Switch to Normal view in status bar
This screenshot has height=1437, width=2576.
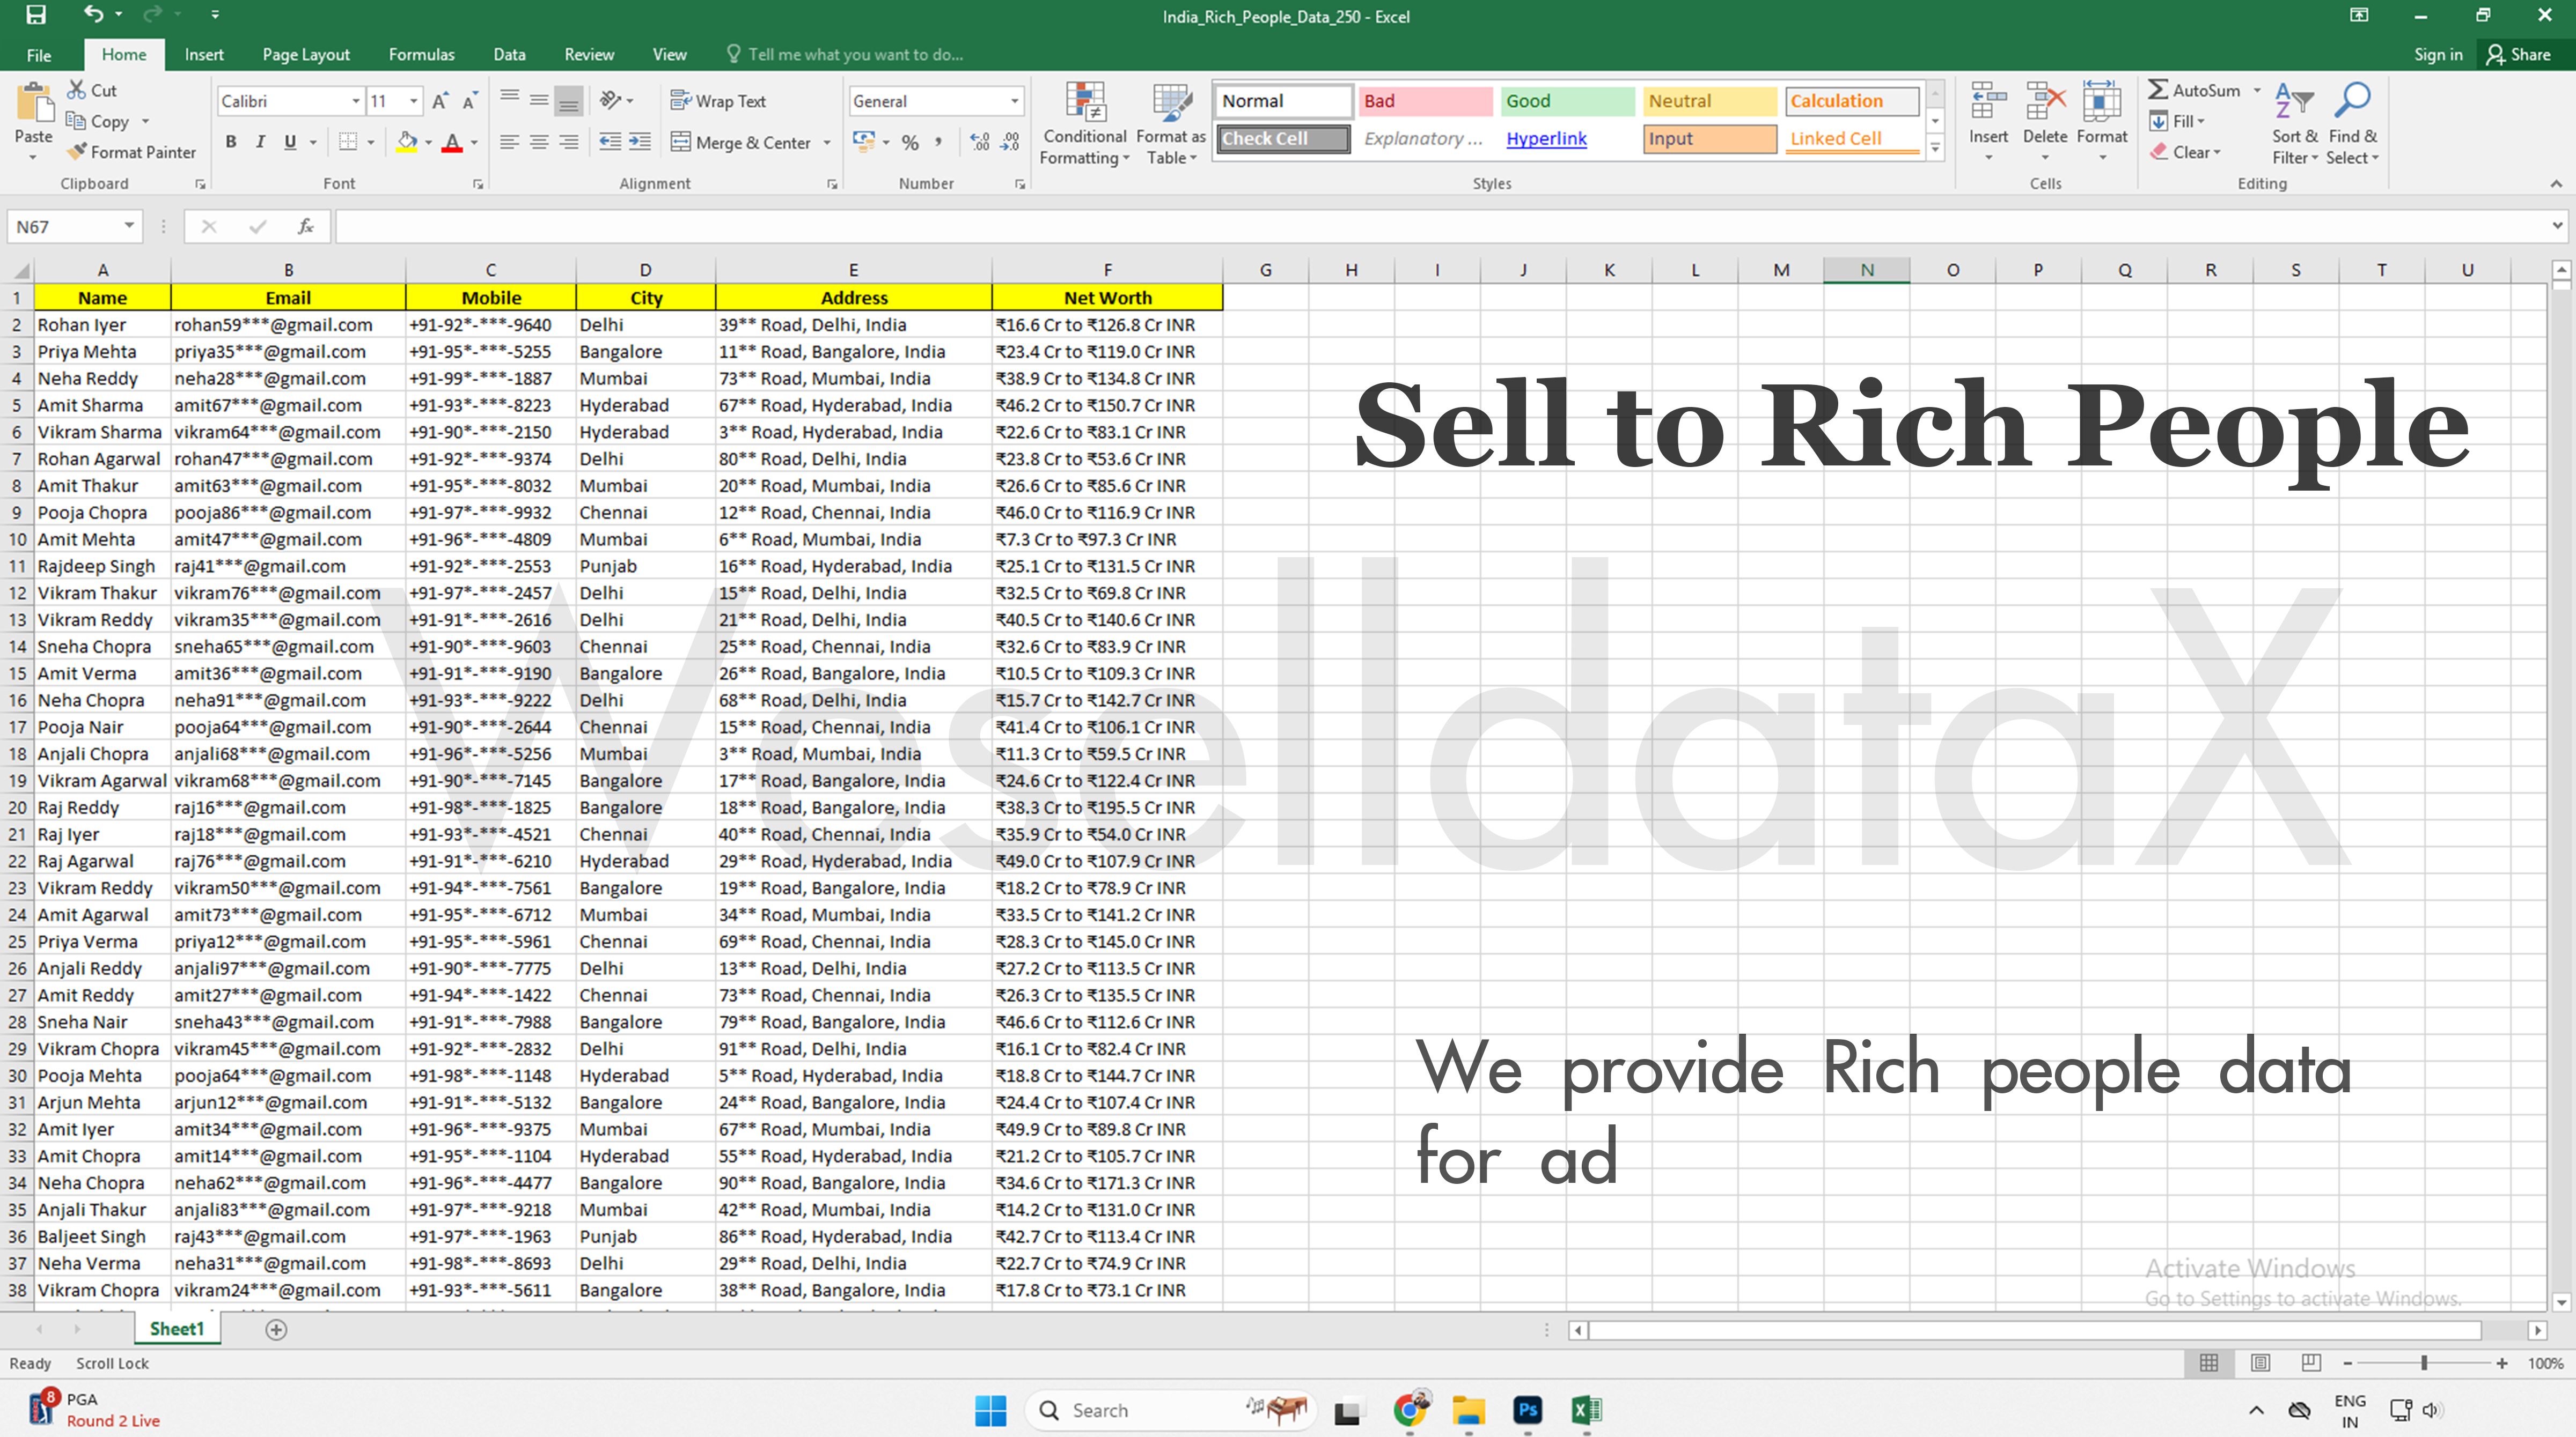coord(2209,1363)
